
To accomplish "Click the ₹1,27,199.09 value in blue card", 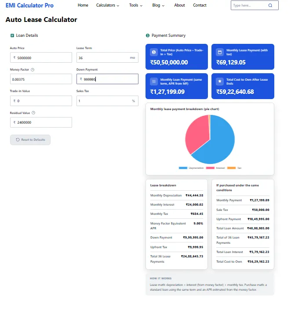I will [167, 92].
